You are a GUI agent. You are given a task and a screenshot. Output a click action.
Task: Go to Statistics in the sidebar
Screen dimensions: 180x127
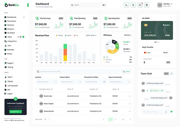[x=11, y=25]
